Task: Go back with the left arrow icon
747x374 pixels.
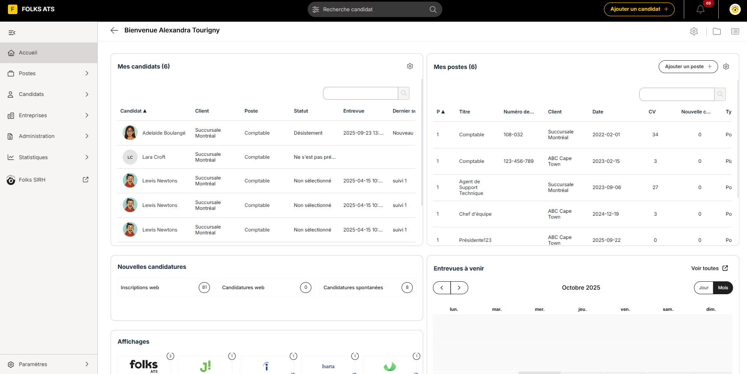Action: coord(114,30)
